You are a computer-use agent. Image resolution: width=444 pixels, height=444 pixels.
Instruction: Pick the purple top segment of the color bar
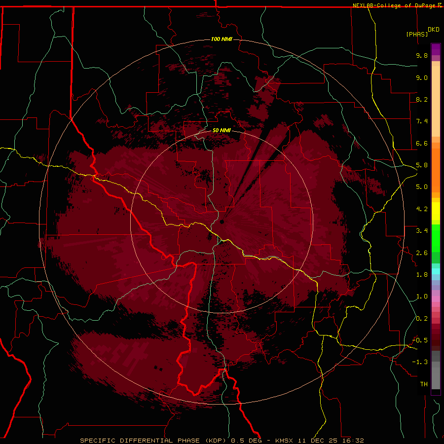436,49
